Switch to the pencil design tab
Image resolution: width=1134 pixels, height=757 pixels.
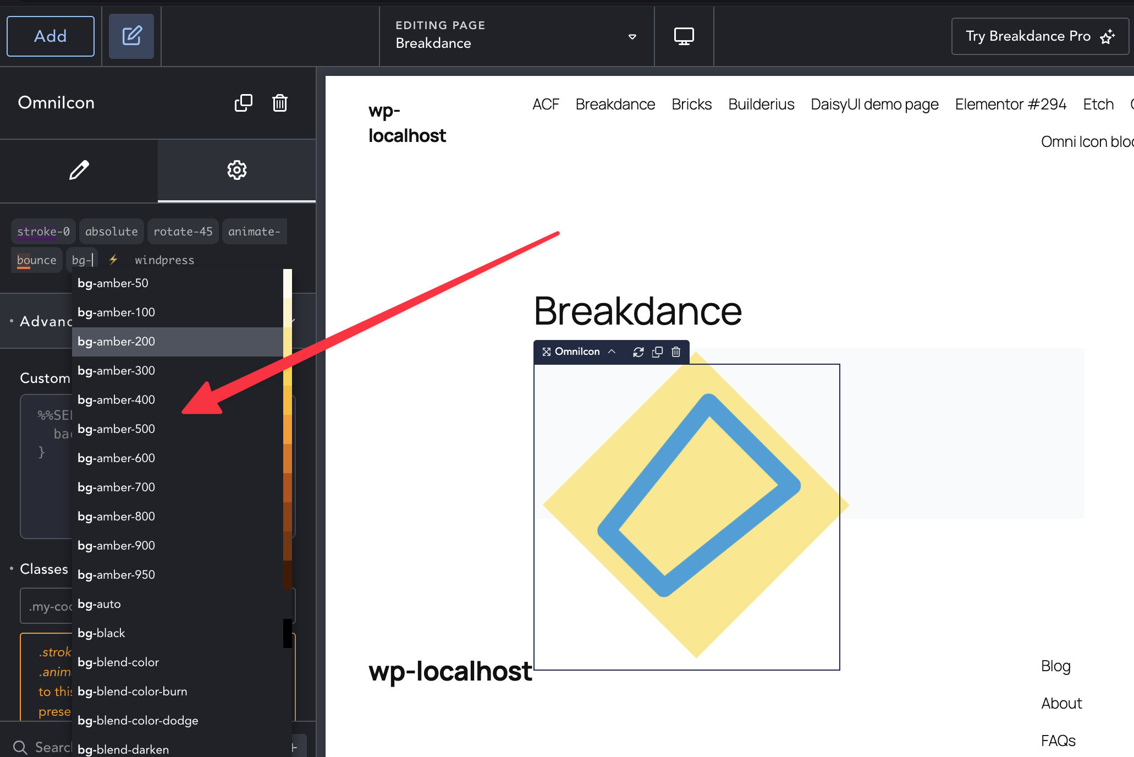pyautogui.click(x=79, y=170)
